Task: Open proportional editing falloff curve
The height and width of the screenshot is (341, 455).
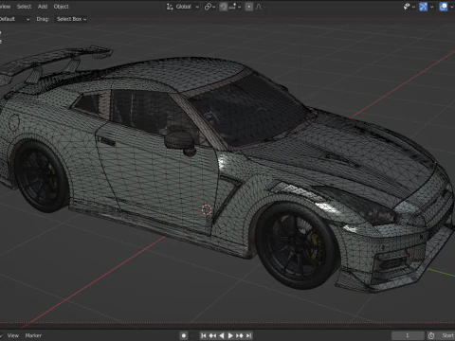Action: pos(260,7)
